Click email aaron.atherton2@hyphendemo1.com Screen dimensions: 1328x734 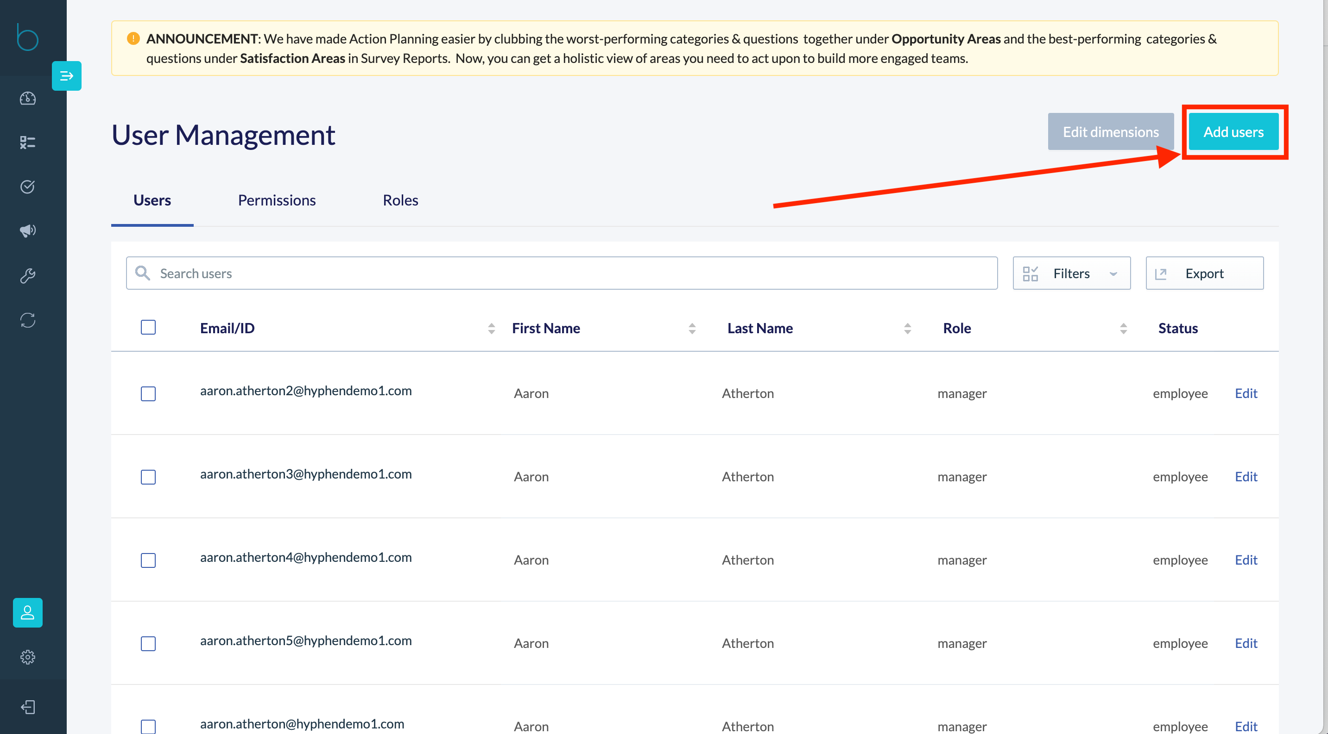(306, 391)
